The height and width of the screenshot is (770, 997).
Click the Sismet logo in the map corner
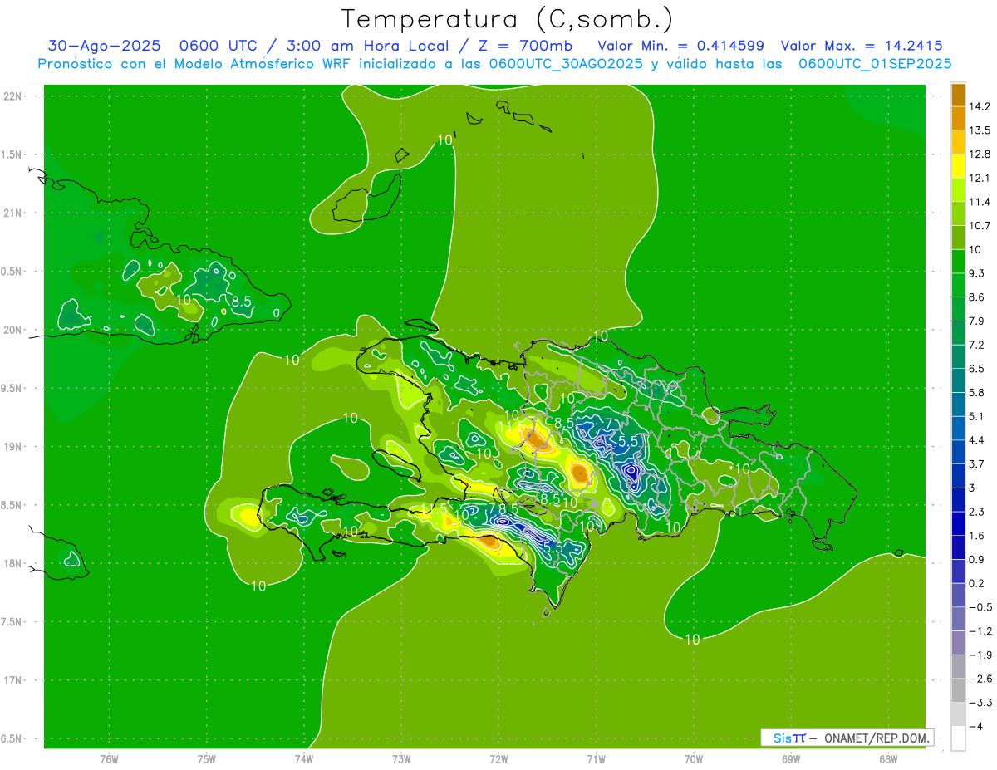point(789,738)
